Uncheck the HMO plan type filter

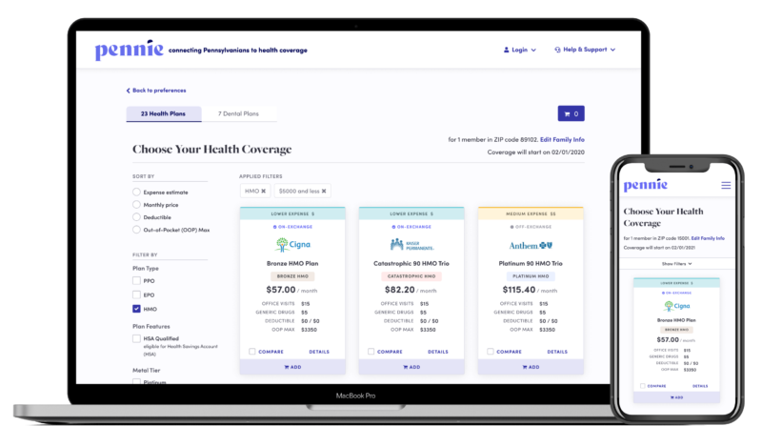(x=136, y=309)
